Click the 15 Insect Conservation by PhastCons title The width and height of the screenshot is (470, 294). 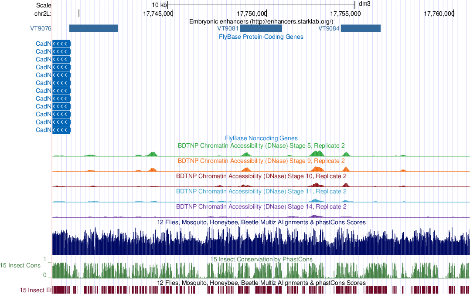tap(261, 259)
